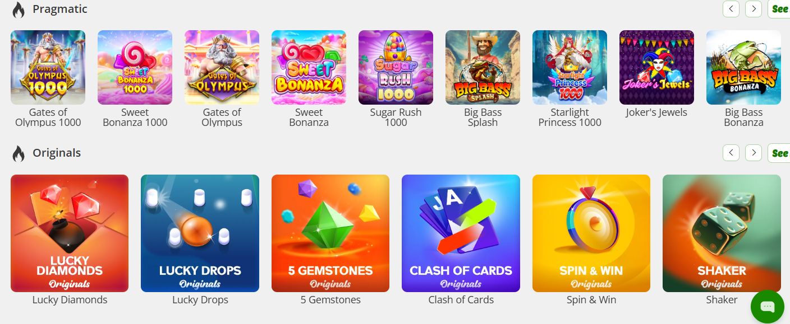
Task: Click the flame icon beside Originals
Action: point(19,153)
